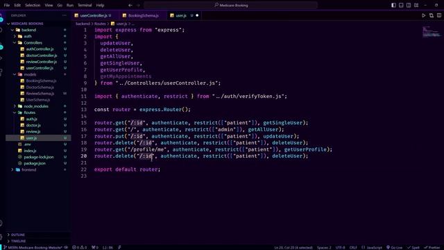Click the Run Code play icon
The image size is (444, 250).
coord(424,15)
